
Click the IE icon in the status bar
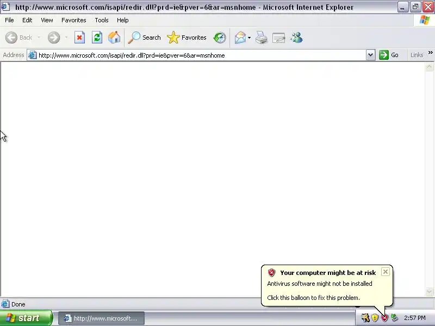click(5, 304)
